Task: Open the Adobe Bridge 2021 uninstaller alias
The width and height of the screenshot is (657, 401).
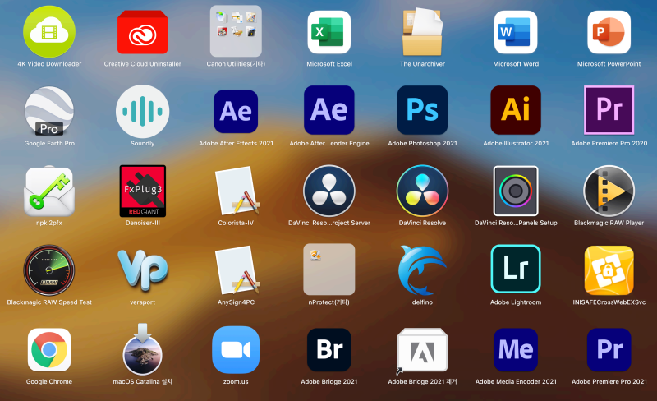Action: 422,351
